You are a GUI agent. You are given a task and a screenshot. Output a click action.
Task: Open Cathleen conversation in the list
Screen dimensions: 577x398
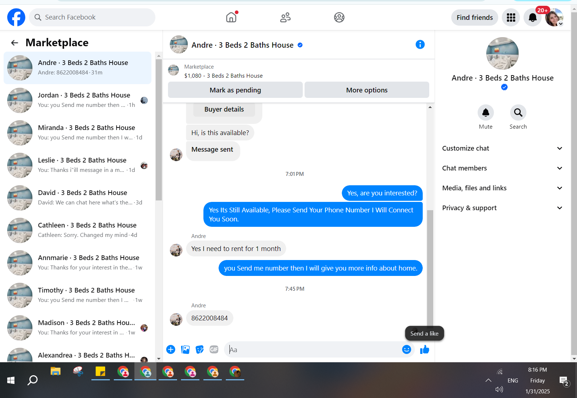(78, 230)
